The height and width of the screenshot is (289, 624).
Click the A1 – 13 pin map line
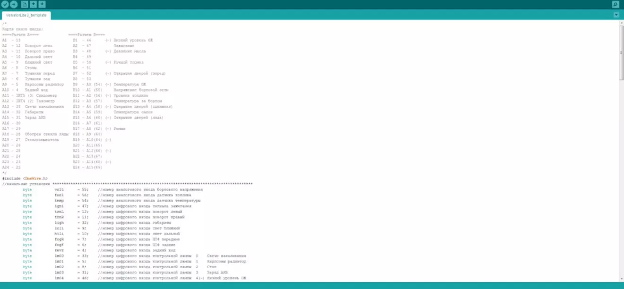coord(11,40)
